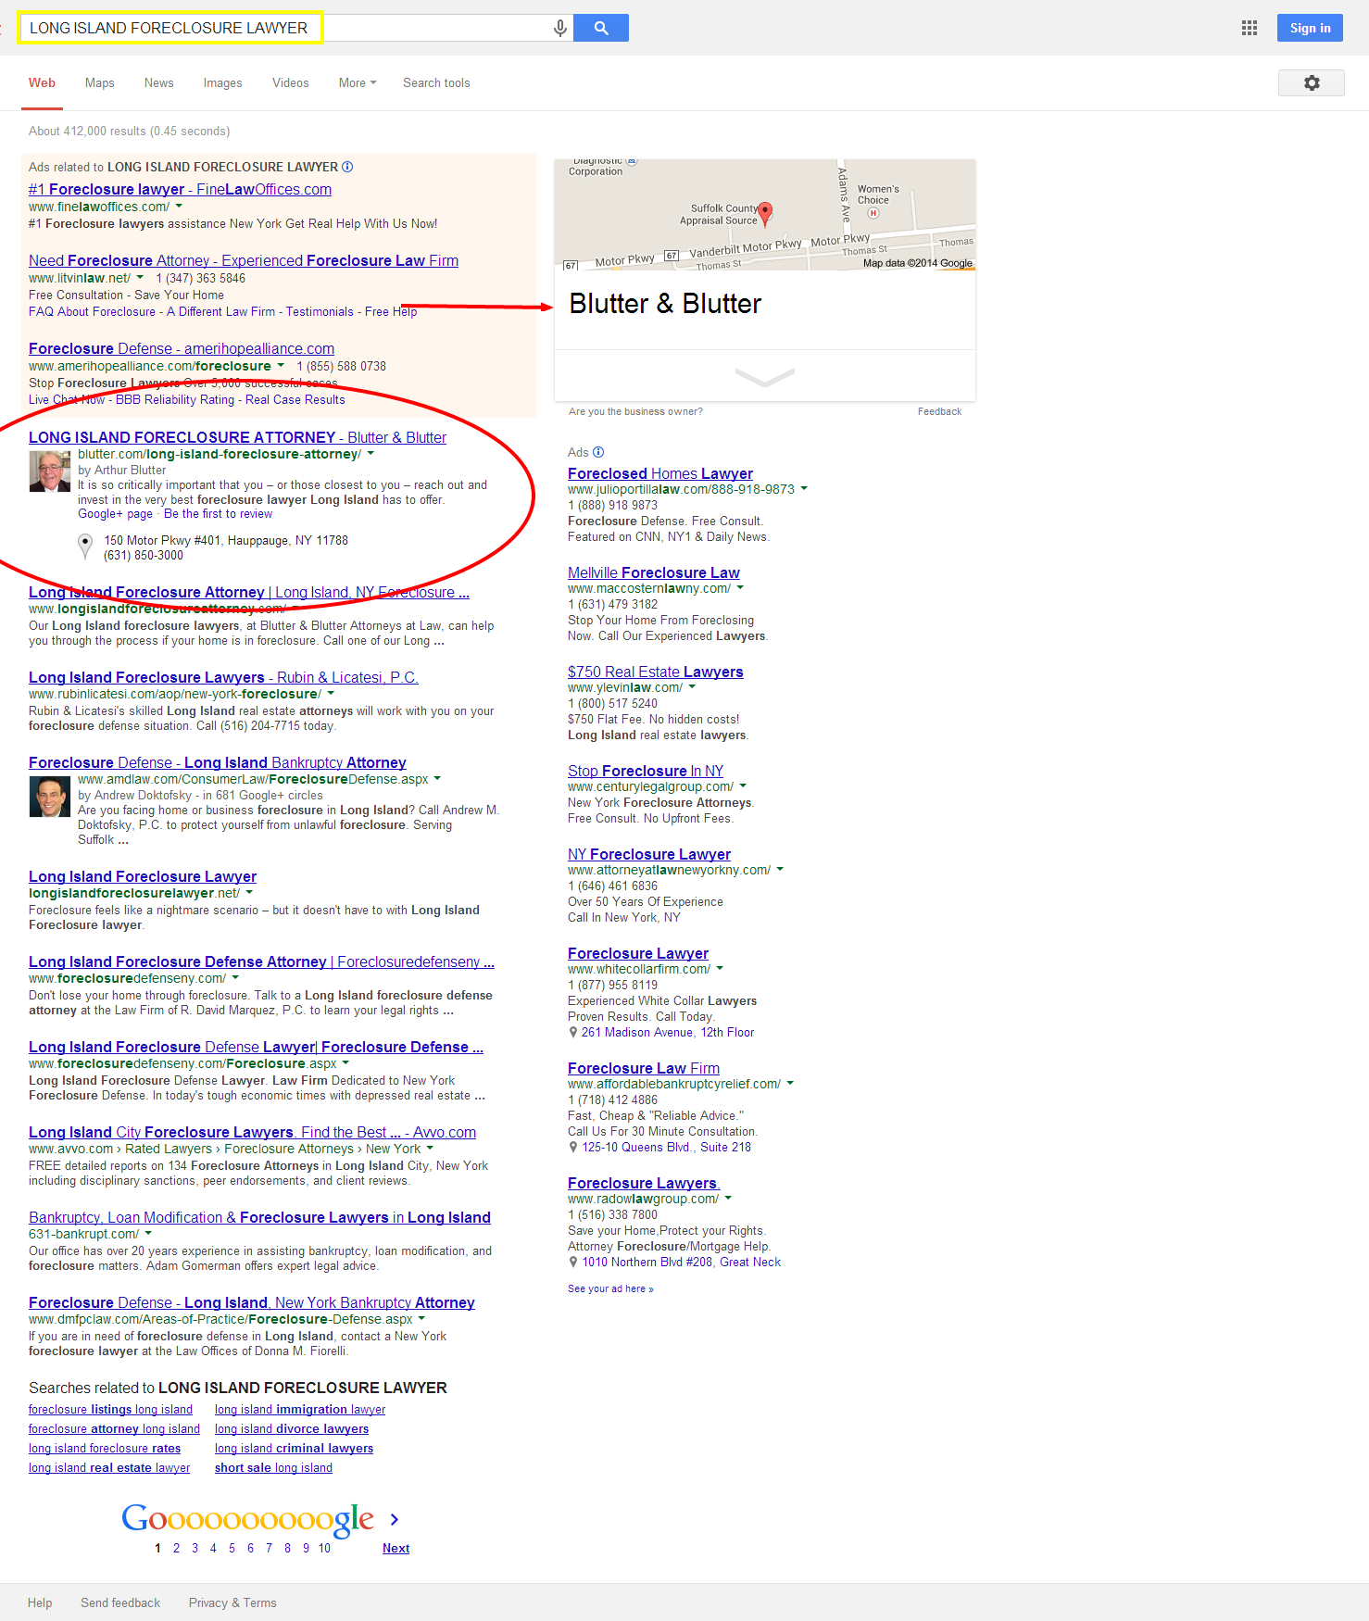Click the blue magnifier search button
This screenshot has width=1369, height=1621.
tap(601, 28)
